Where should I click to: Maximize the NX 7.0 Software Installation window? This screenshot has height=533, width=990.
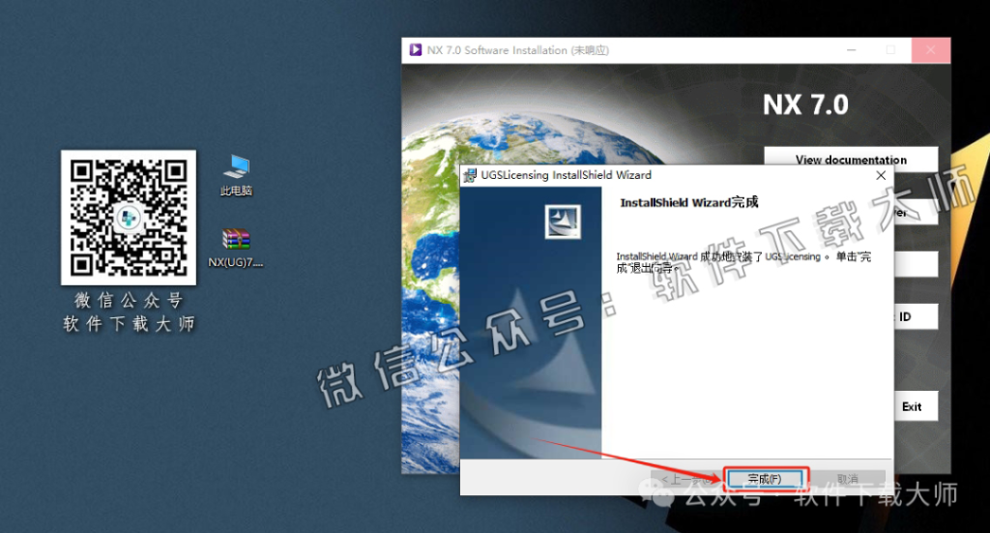[890, 50]
